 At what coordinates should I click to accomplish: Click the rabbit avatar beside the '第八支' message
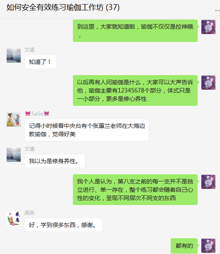pos(208,182)
